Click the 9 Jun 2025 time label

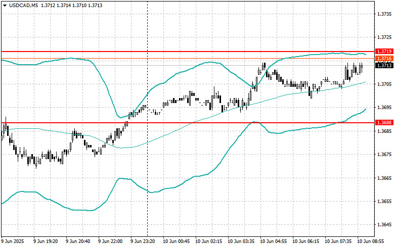pyautogui.click(x=13, y=241)
